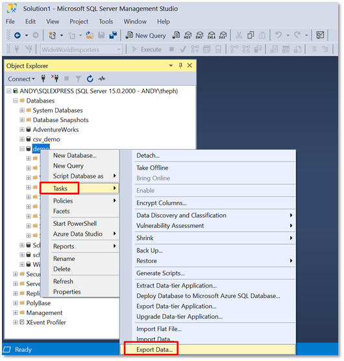Open the View menu
Screen dimensions: 344x361
(x=53, y=21)
